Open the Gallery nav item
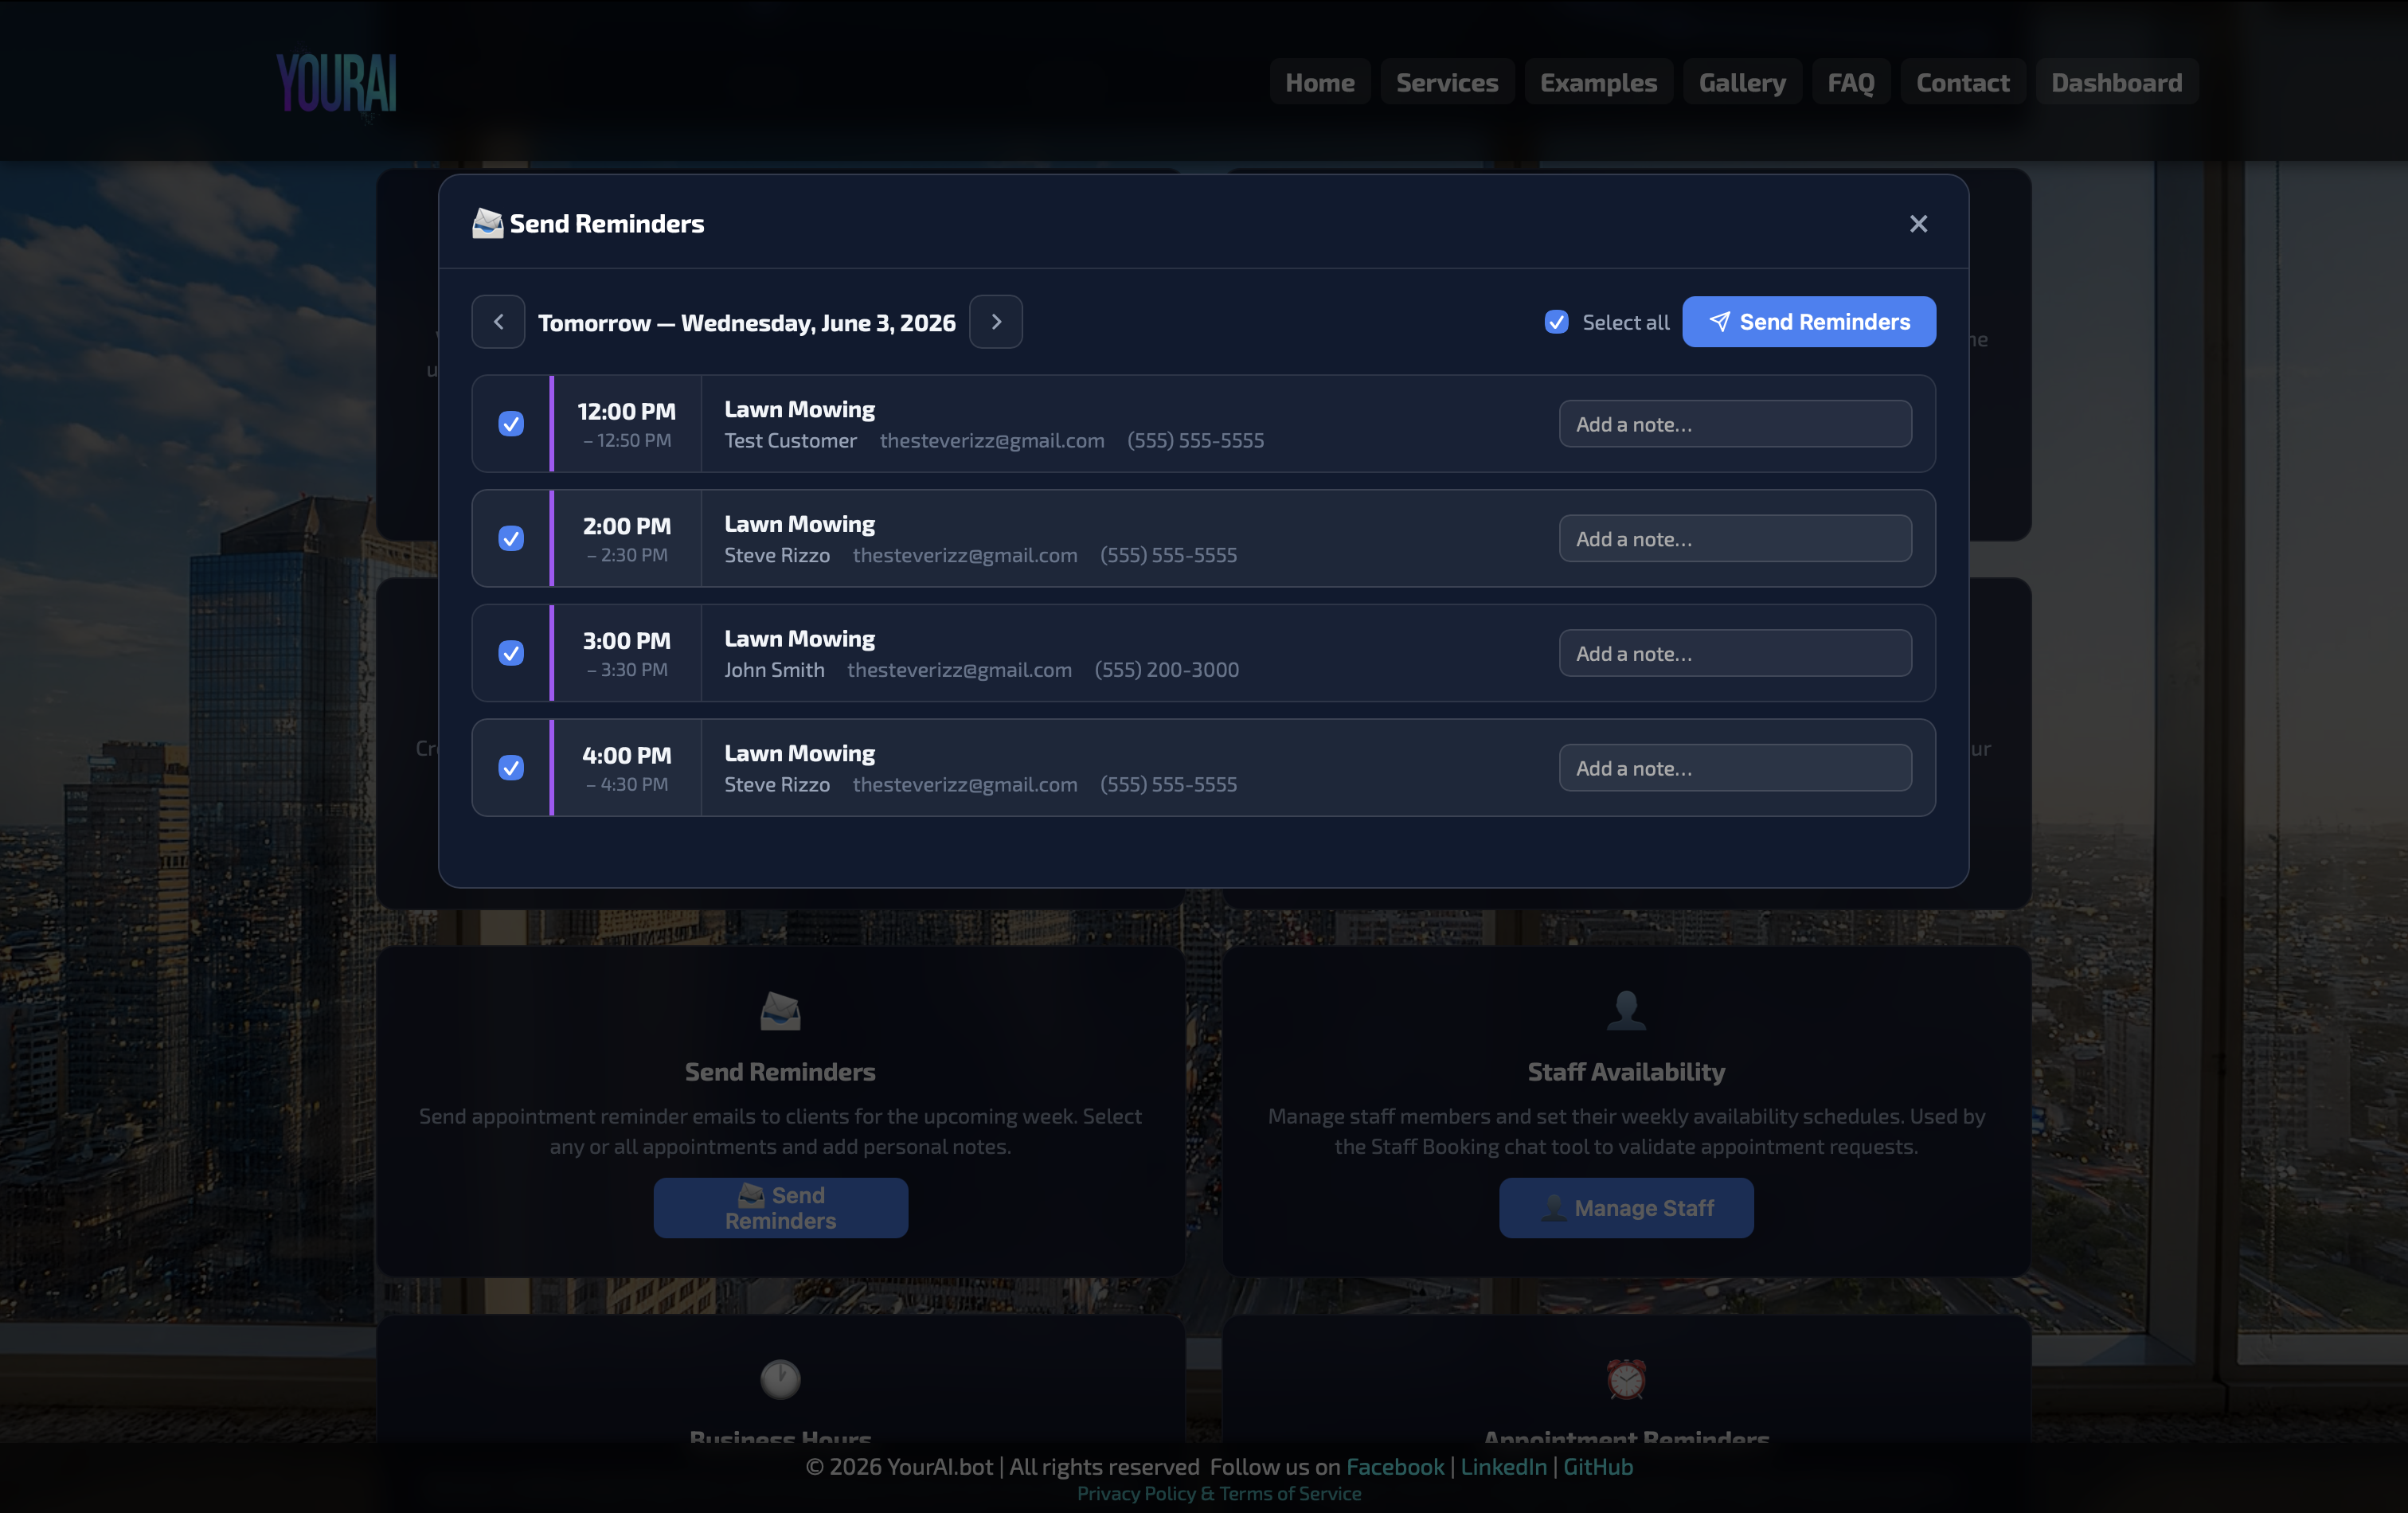This screenshot has height=1513, width=2408. [1742, 82]
